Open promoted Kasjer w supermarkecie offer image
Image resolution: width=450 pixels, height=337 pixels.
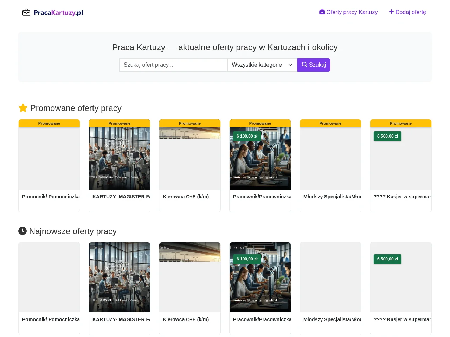(x=401, y=158)
